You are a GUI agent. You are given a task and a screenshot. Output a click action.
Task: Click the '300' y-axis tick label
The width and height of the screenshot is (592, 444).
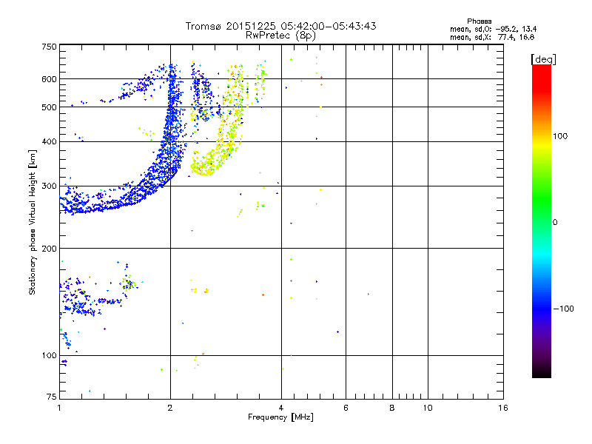(x=49, y=186)
